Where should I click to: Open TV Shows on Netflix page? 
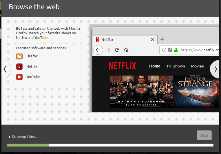coord(176,66)
